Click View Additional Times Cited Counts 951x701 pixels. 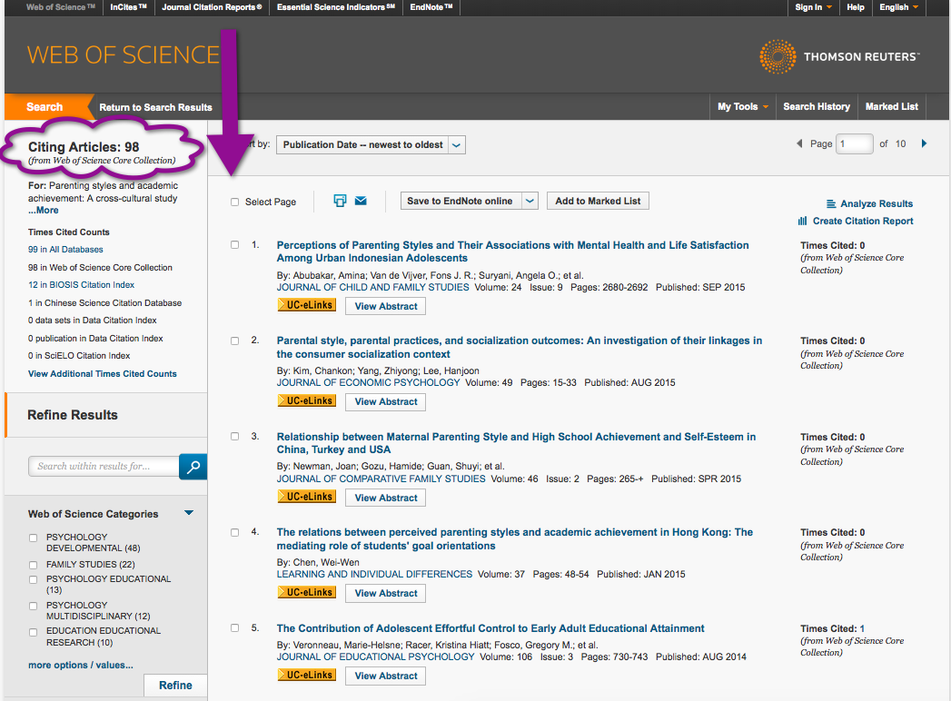103,373
